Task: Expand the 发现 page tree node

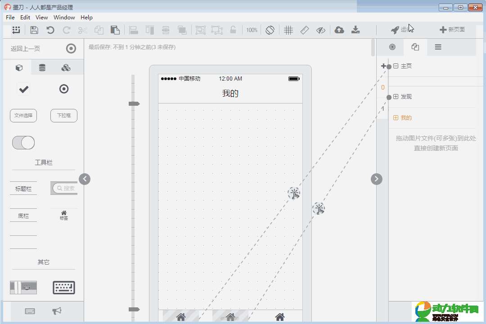Action: coord(396,97)
